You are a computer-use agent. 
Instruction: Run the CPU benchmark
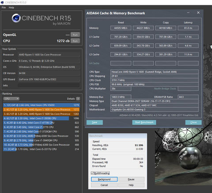coord(75,41)
